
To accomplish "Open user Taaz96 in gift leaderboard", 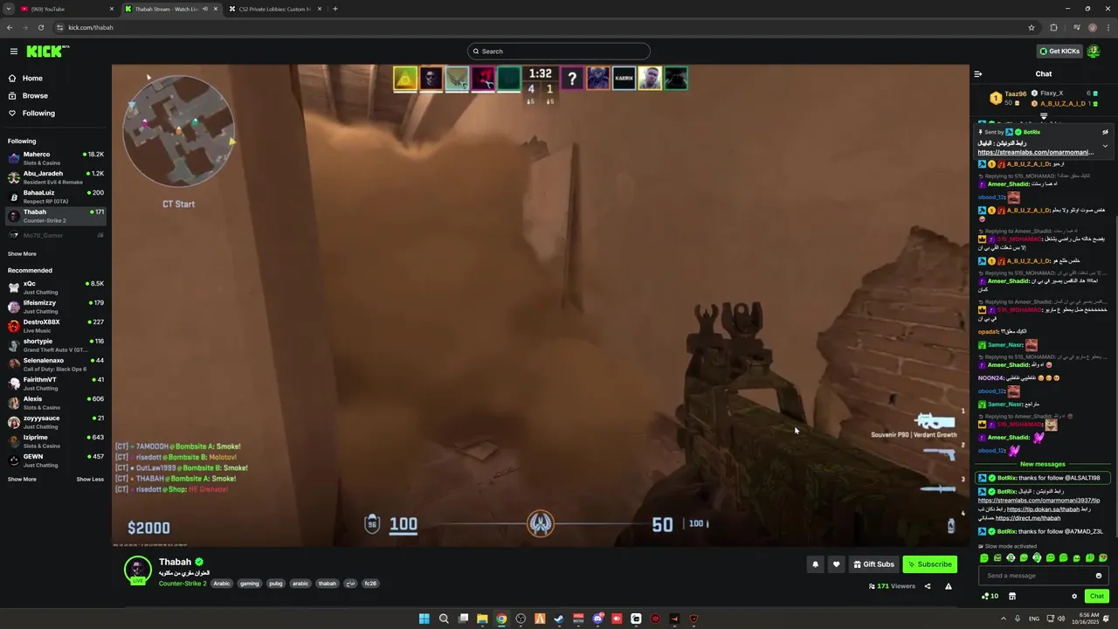I will point(1015,93).
